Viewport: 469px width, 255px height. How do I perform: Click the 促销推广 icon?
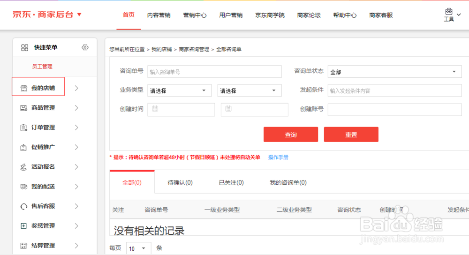pyautogui.click(x=23, y=147)
